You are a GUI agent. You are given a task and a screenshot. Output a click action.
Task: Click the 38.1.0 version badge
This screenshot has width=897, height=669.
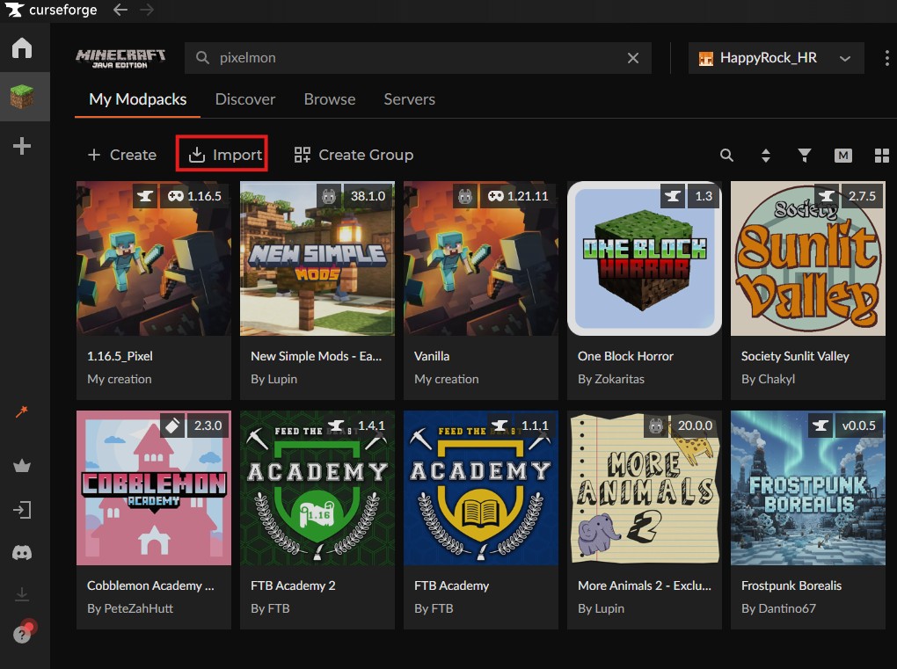[x=368, y=196]
